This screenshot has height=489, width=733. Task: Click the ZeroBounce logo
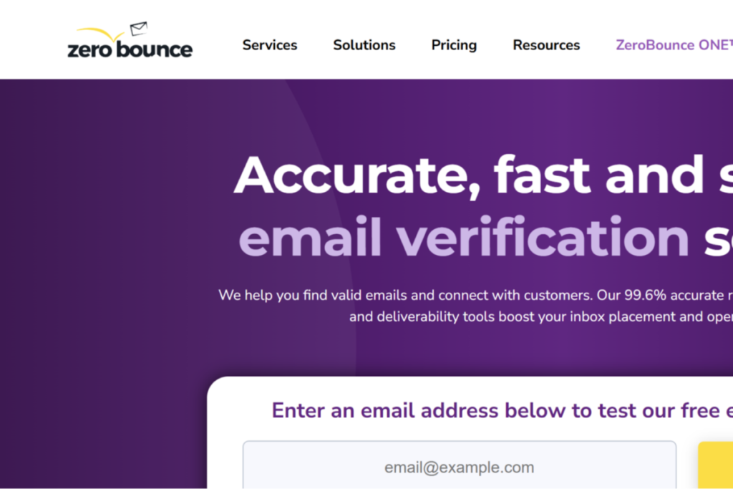point(130,44)
